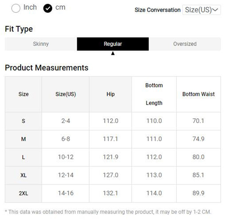
Task: Click the dropdown chevron next to Size(US)
Action: 215,10
